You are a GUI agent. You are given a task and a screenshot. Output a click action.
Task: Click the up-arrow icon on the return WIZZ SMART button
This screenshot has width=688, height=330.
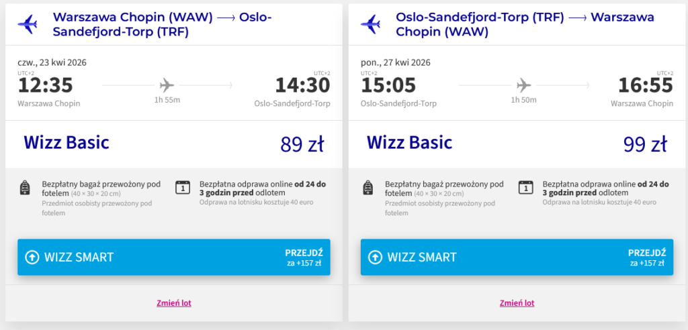(x=376, y=257)
